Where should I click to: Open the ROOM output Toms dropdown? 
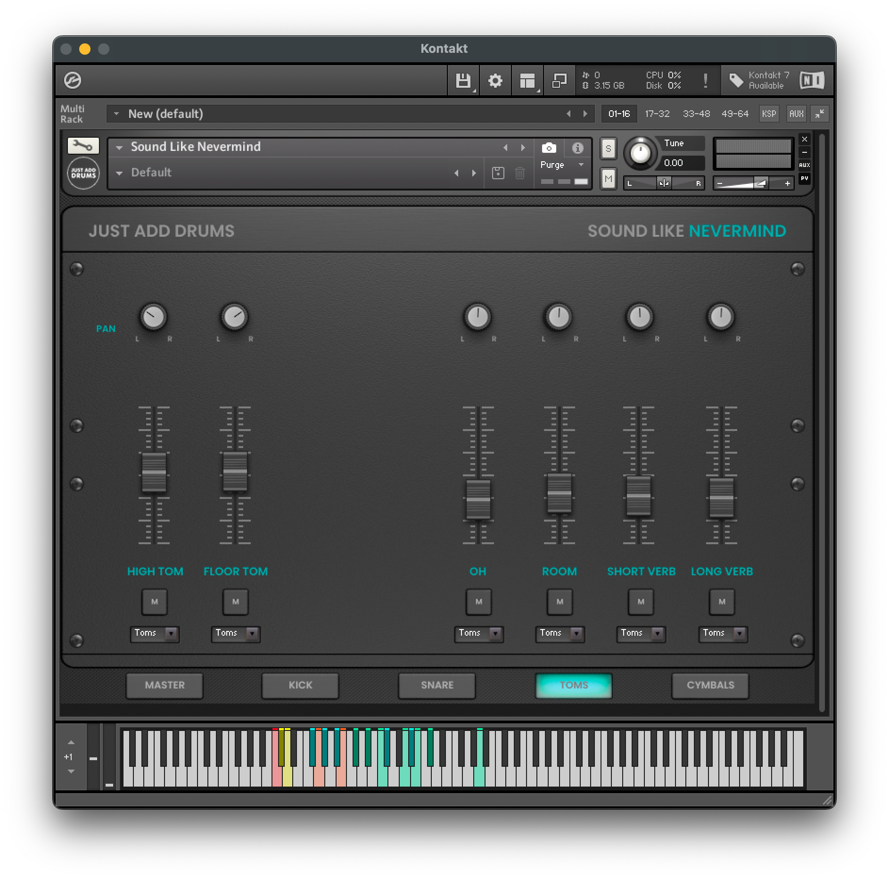pyautogui.click(x=560, y=633)
